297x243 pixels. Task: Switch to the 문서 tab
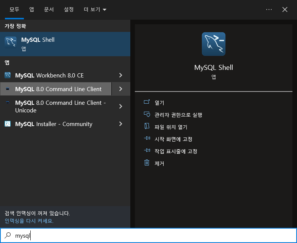pyautogui.click(x=49, y=9)
